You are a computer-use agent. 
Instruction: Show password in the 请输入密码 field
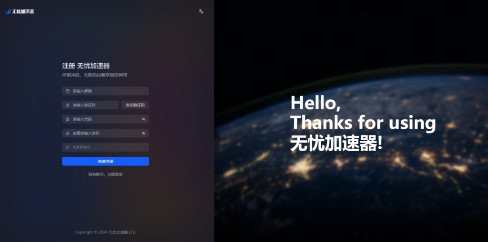pyautogui.click(x=143, y=119)
